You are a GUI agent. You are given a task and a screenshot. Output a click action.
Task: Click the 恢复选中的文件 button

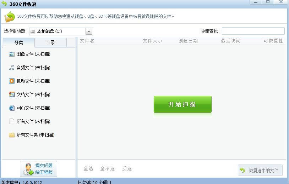click(x=260, y=170)
